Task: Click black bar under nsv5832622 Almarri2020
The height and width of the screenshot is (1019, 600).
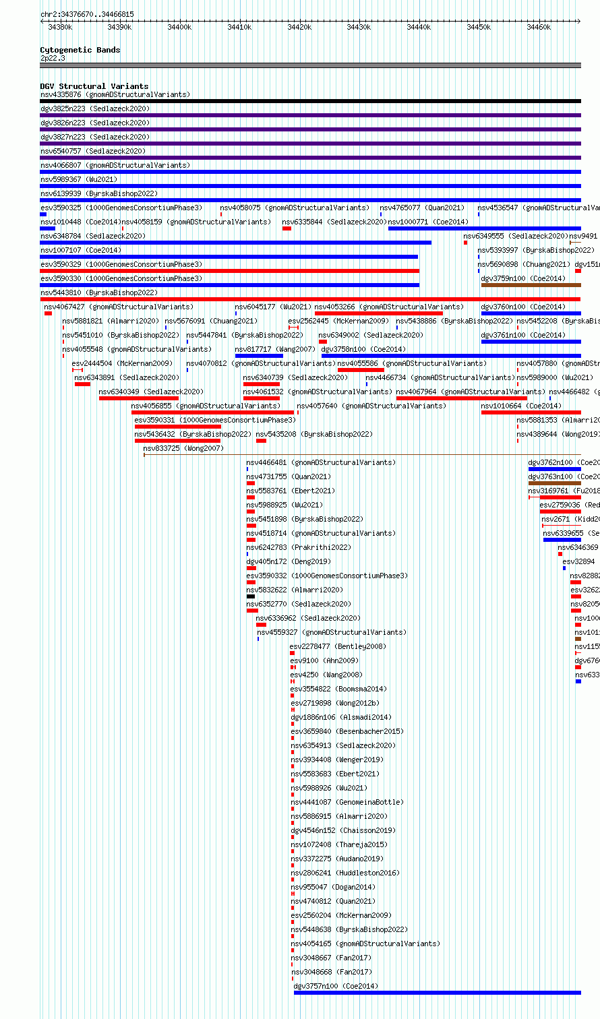Action: 251,596
